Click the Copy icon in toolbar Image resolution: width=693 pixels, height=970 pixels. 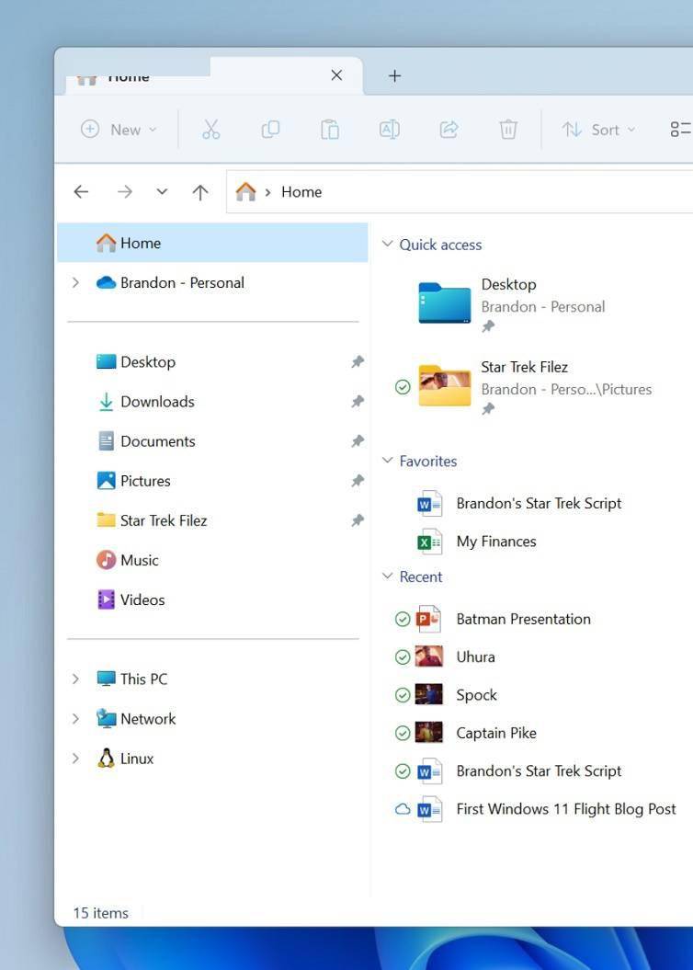click(270, 130)
